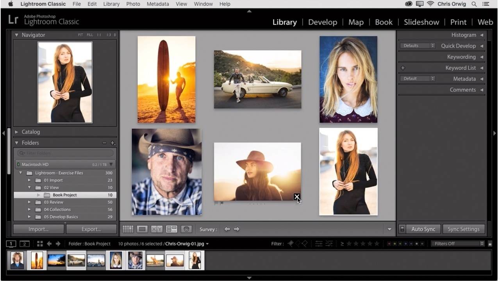Open the Metadata menu in the menu bar
Image resolution: width=500 pixels, height=281 pixels.
click(x=158, y=4)
